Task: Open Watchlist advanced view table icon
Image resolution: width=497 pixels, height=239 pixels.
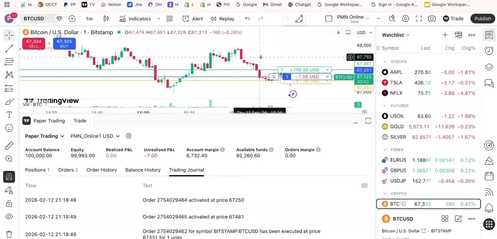Action: coord(458,35)
